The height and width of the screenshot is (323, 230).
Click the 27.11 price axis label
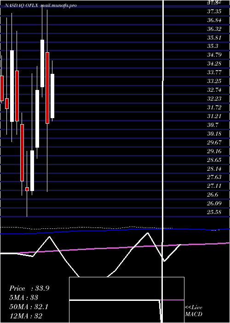point(214,186)
